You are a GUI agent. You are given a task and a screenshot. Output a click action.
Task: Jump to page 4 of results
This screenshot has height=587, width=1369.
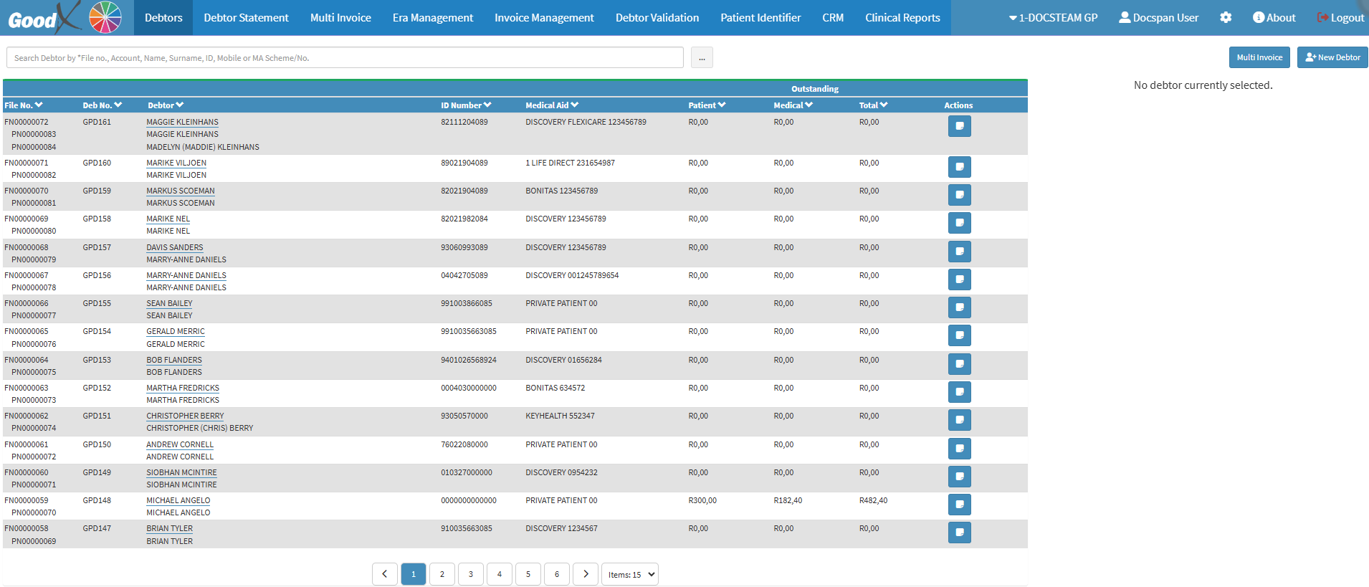click(x=500, y=574)
